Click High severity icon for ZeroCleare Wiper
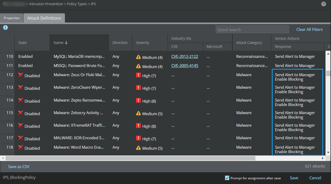The width and height of the screenshot is (331, 184). tap(138, 88)
